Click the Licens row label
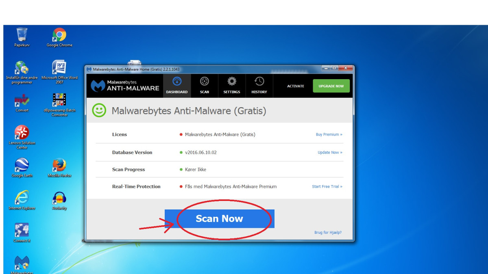The width and height of the screenshot is (488, 274). pos(120,134)
